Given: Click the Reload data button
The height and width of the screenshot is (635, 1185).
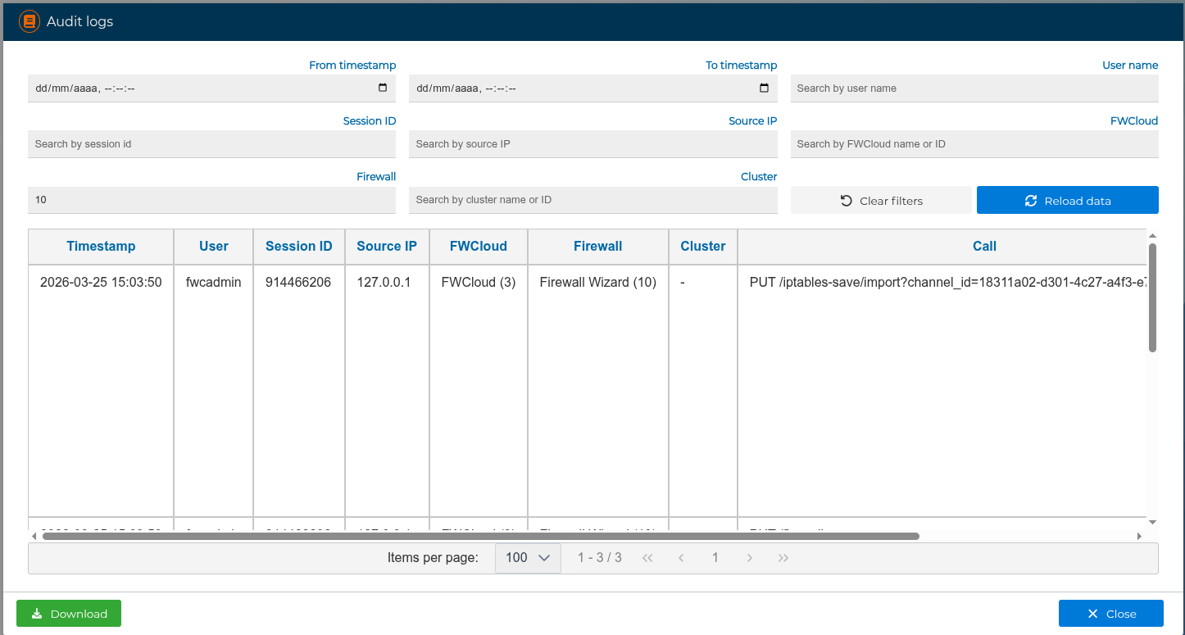Looking at the screenshot, I should (1067, 201).
